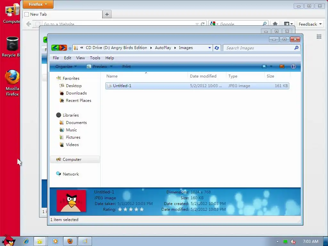328x246 pixels.
Task: Click the Angry Birds thumbnail in details pane
Action: [71, 201]
